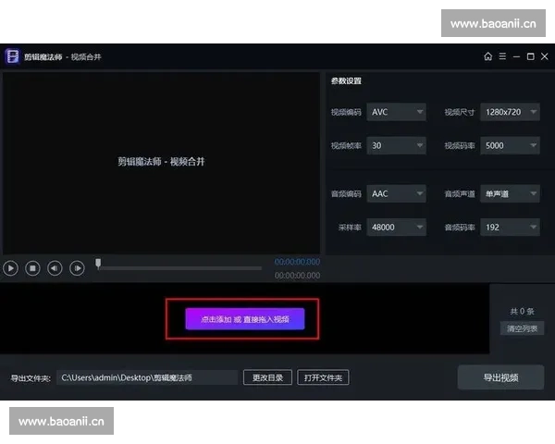The width and height of the screenshot is (555, 444).
Task: Click the previous frame button
Action: pyautogui.click(x=55, y=268)
